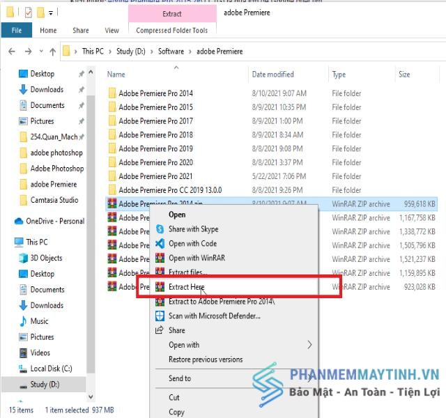The image size is (446, 418).
Task: Choose Scan with Microsoft Defender...
Action: coord(215,316)
